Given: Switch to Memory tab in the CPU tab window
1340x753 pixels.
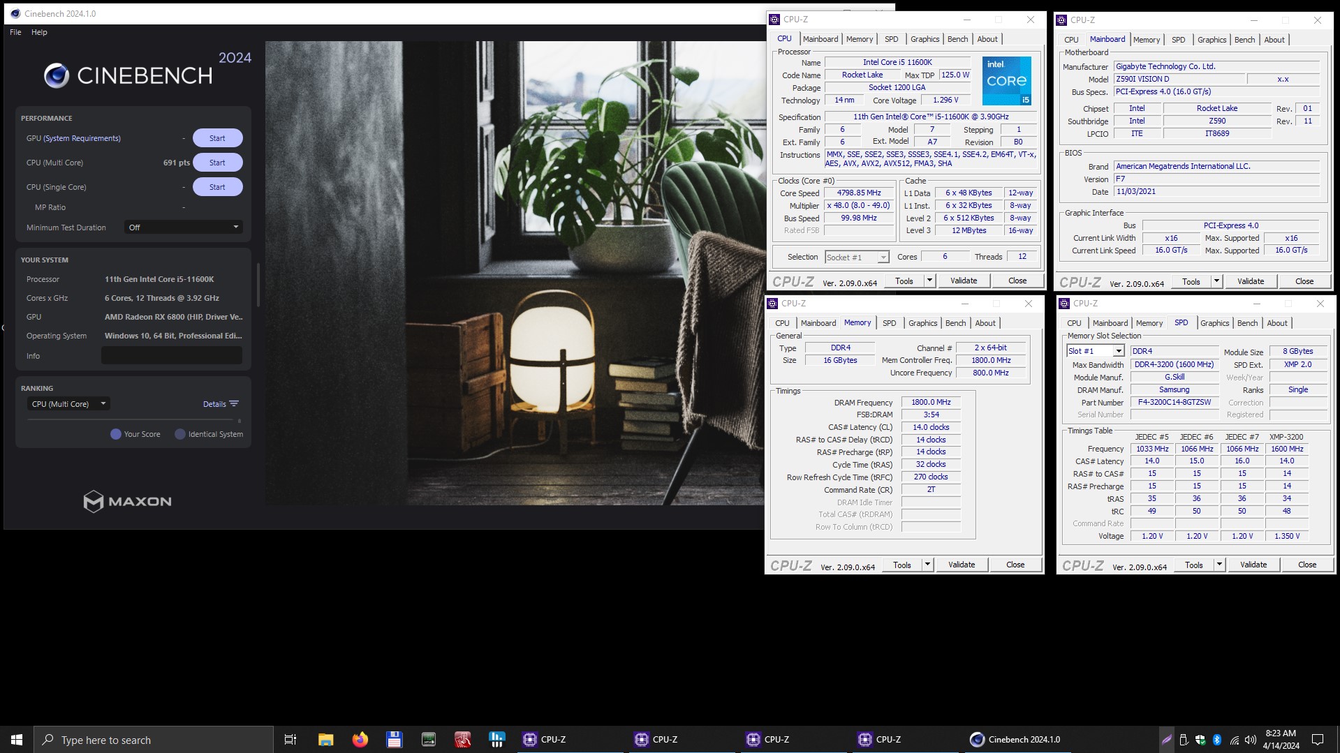Looking at the screenshot, I should (x=859, y=39).
